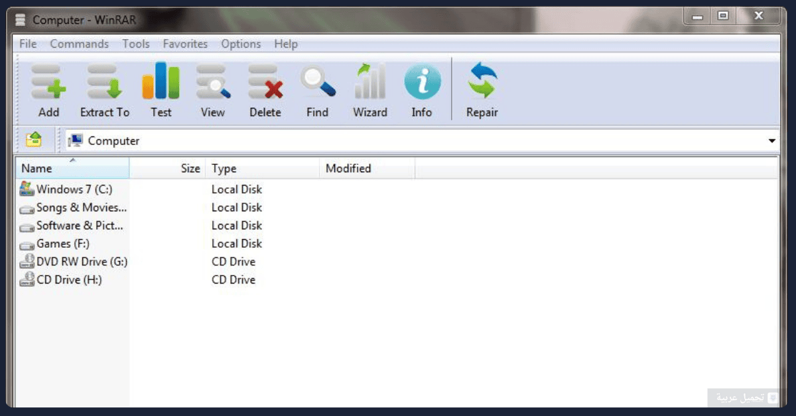Viewport: 796px width, 416px height.
Task: Click the Games (F:) name text
Action: pos(63,244)
